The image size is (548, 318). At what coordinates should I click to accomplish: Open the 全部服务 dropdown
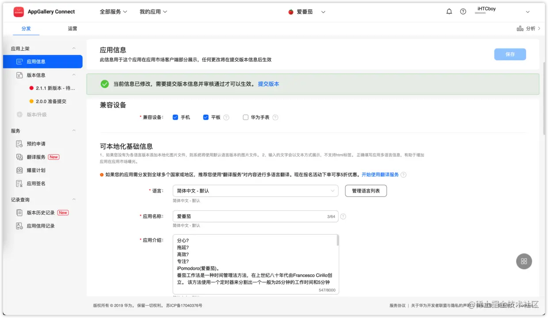(x=114, y=12)
